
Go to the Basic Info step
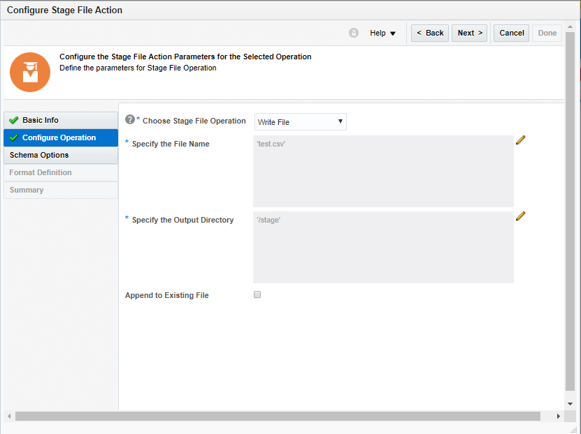pyautogui.click(x=61, y=120)
